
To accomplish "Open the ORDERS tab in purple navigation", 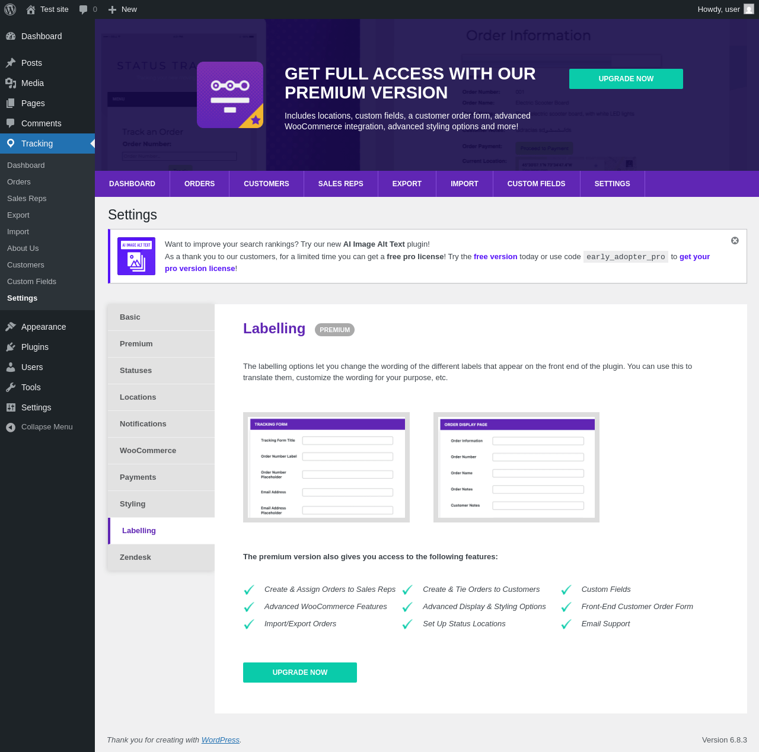I will 199,184.
